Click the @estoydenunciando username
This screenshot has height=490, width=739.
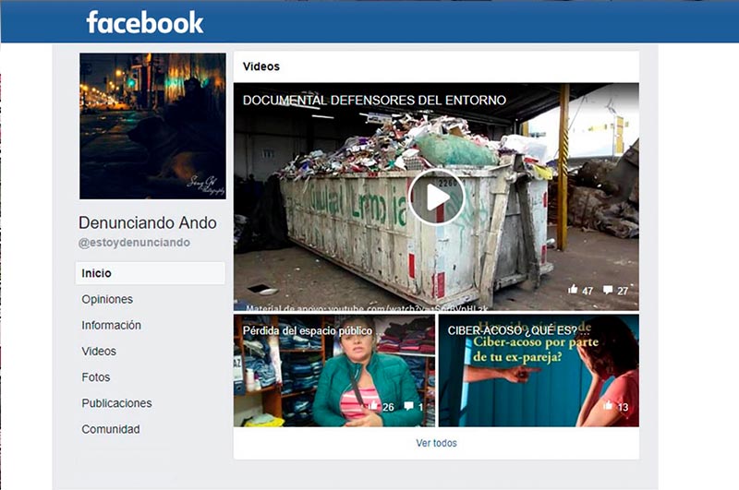[134, 243]
